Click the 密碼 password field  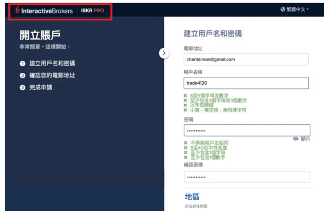pyautogui.click(x=247, y=130)
